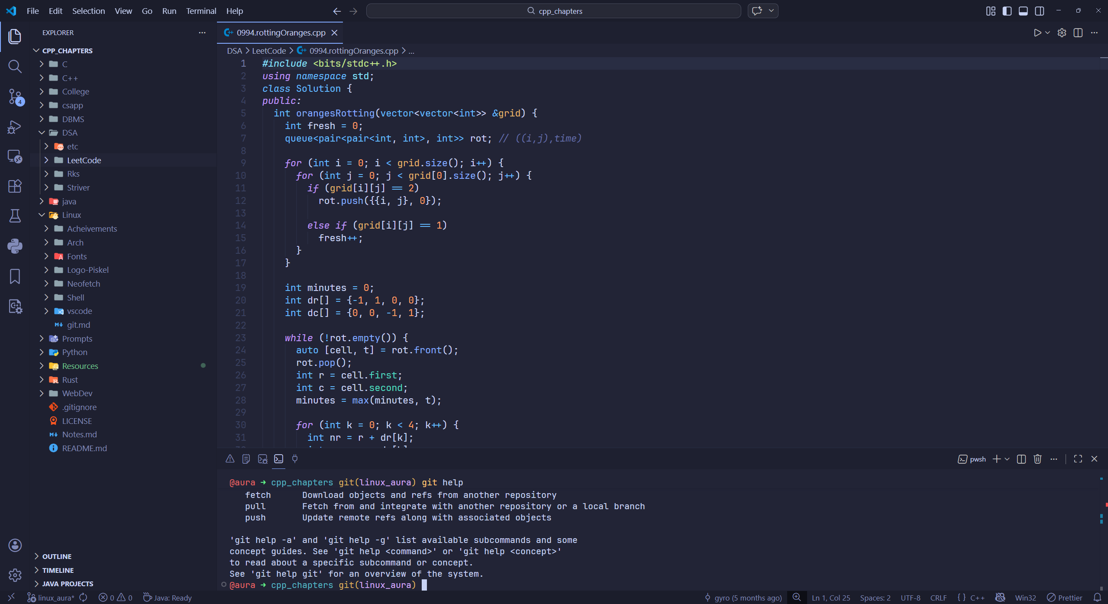Kill terminal using the trash icon
Image resolution: width=1108 pixels, height=604 pixels.
[1037, 459]
